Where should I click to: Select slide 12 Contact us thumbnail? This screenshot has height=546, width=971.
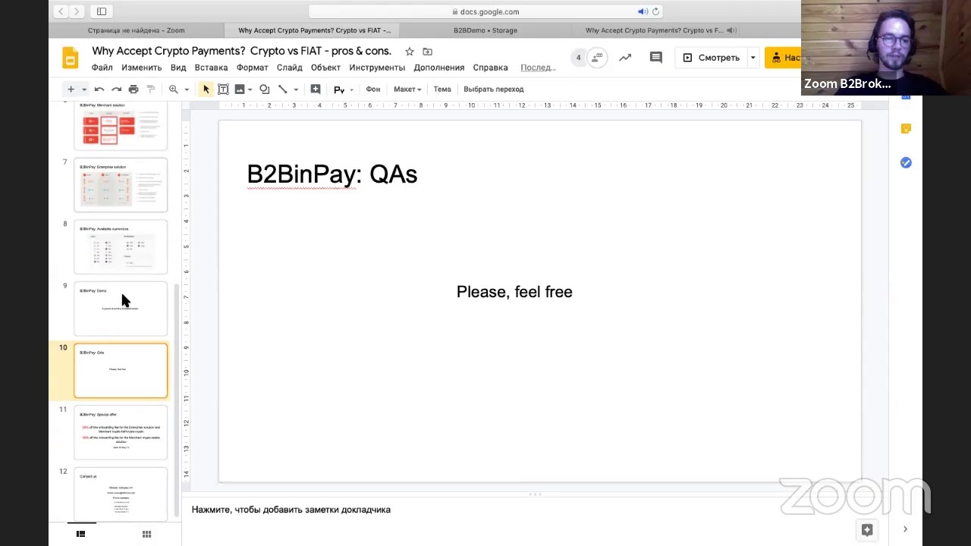(x=121, y=494)
